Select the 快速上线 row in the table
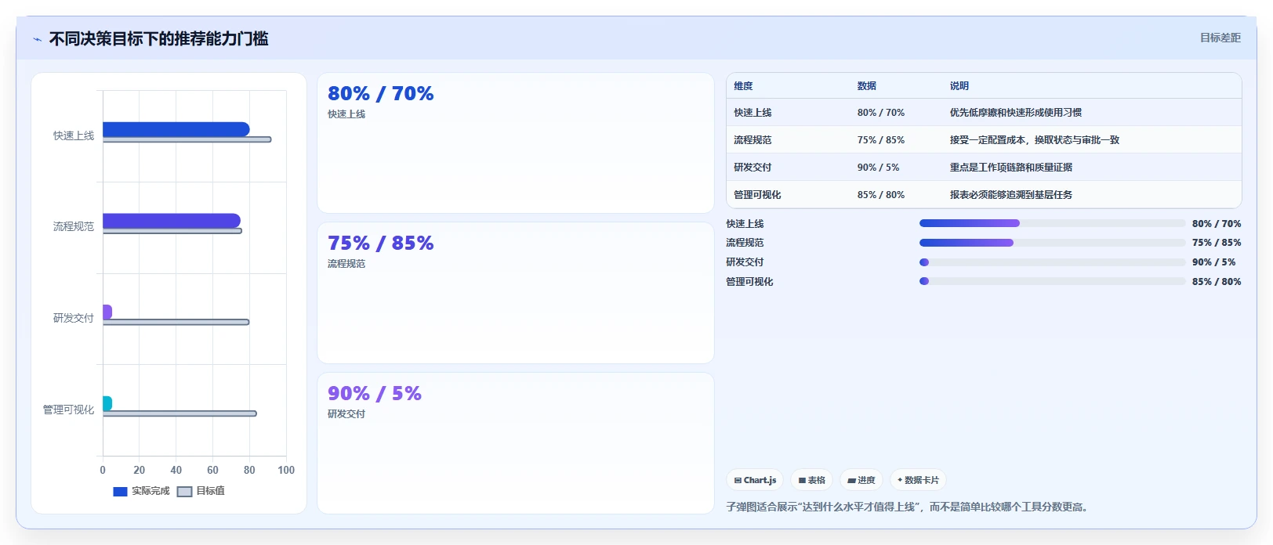 [x=984, y=113]
